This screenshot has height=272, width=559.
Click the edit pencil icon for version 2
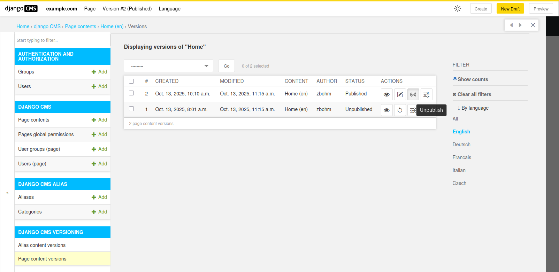pyautogui.click(x=400, y=94)
